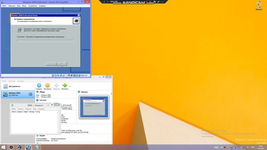The height and width of the screenshot is (150, 267).
Task: Click the taskbar clock and date
Action: click(260, 147)
